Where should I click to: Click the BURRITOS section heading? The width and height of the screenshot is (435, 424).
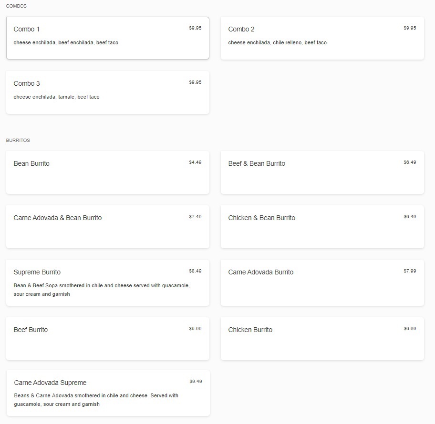tap(18, 141)
